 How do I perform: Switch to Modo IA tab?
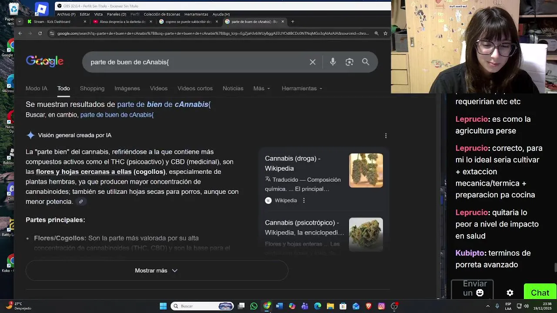pyautogui.click(x=37, y=88)
